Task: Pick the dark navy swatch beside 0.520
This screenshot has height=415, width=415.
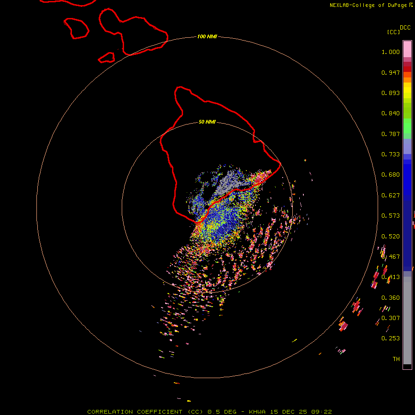Action: pyautogui.click(x=407, y=233)
